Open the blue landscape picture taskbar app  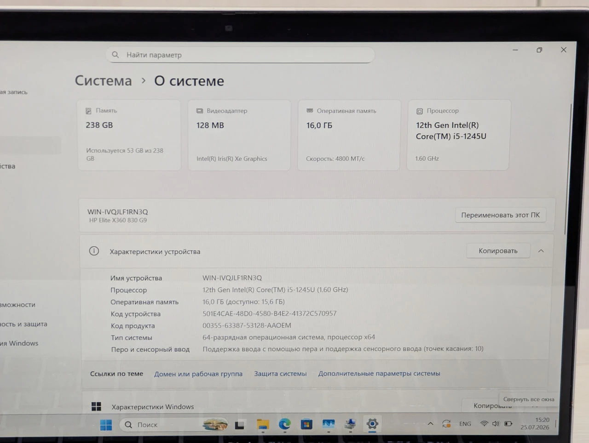point(329,424)
